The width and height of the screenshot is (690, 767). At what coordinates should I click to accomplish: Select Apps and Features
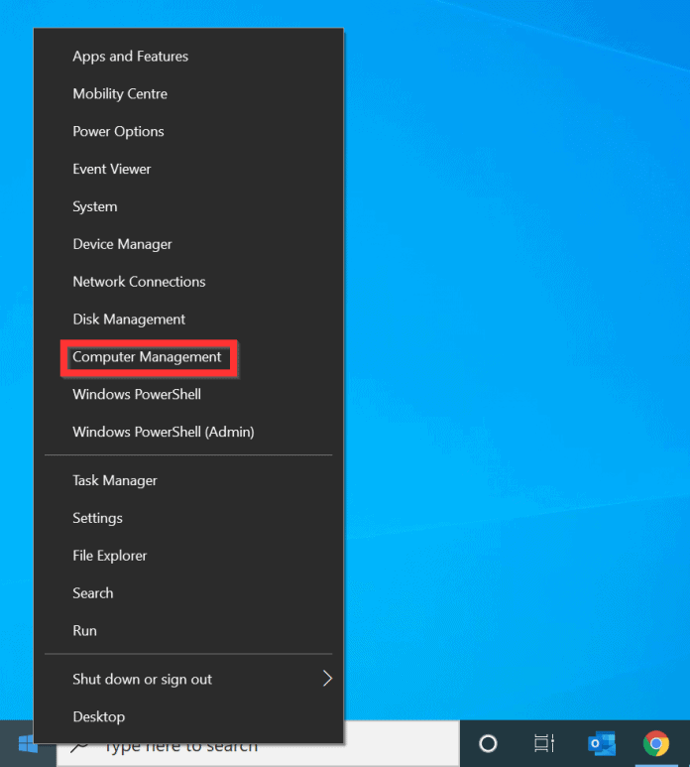[x=130, y=57]
